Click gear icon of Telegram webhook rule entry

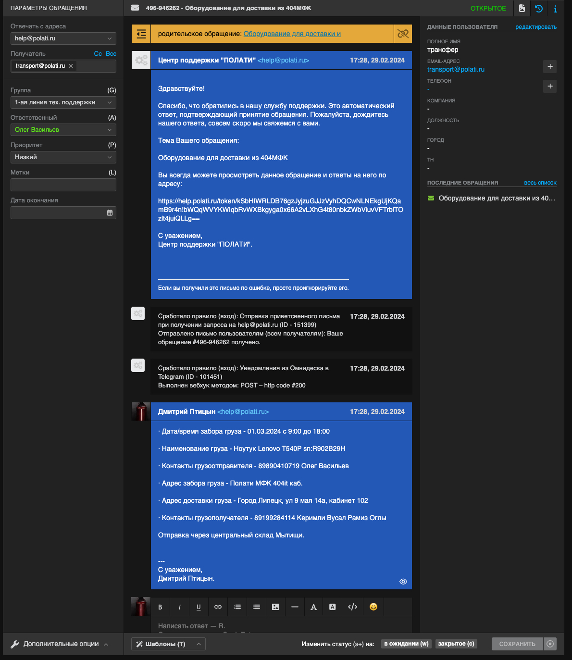tap(138, 365)
